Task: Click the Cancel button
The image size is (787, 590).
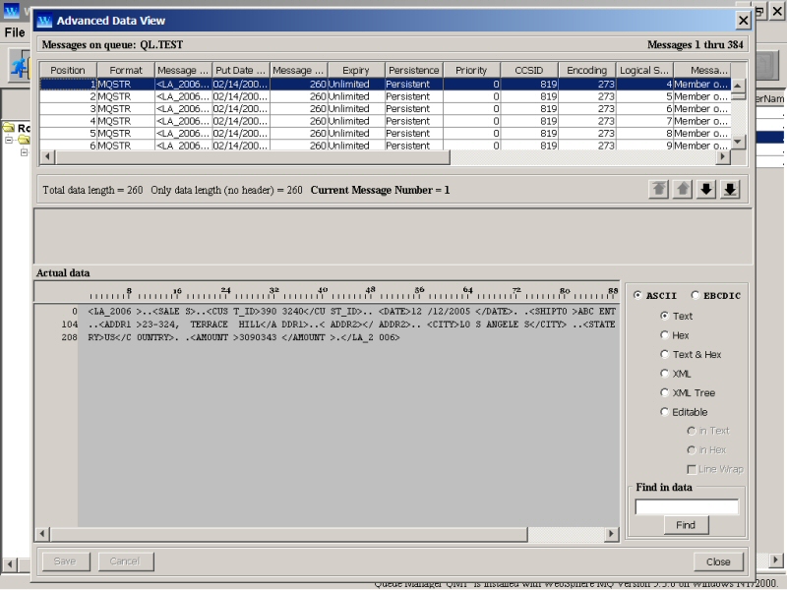Action: [124, 560]
